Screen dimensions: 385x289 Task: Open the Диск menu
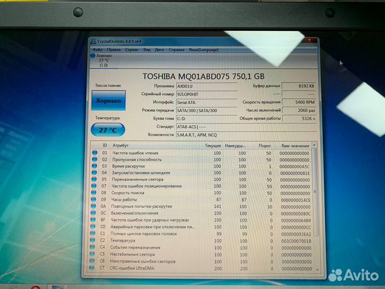pyautogui.click(x=159, y=50)
